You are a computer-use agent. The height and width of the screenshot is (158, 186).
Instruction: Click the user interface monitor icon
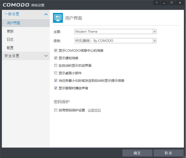point(58,18)
